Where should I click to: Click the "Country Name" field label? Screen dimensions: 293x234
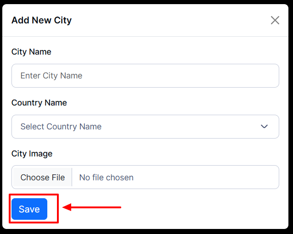tap(39, 103)
